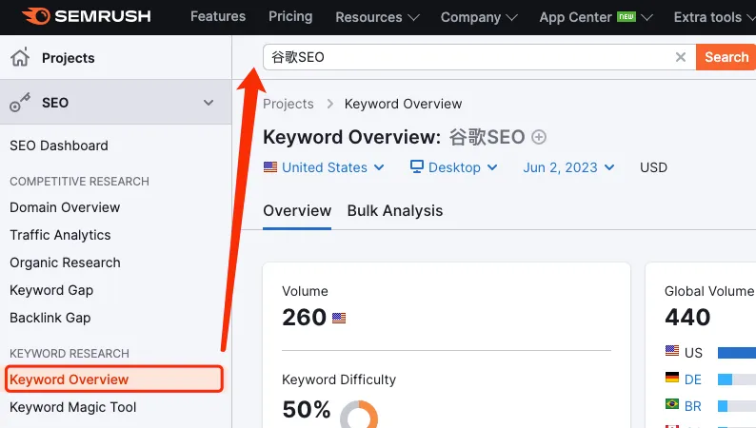Screen dimensions: 756x428
Task: Open Keyword Magic Tool in sidebar
Action: [x=72, y=407]
